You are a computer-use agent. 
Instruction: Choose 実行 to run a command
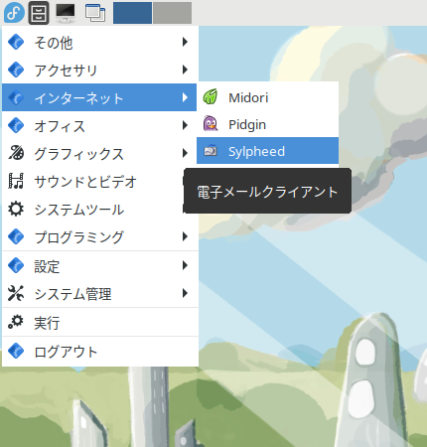[x=99, y=322]
